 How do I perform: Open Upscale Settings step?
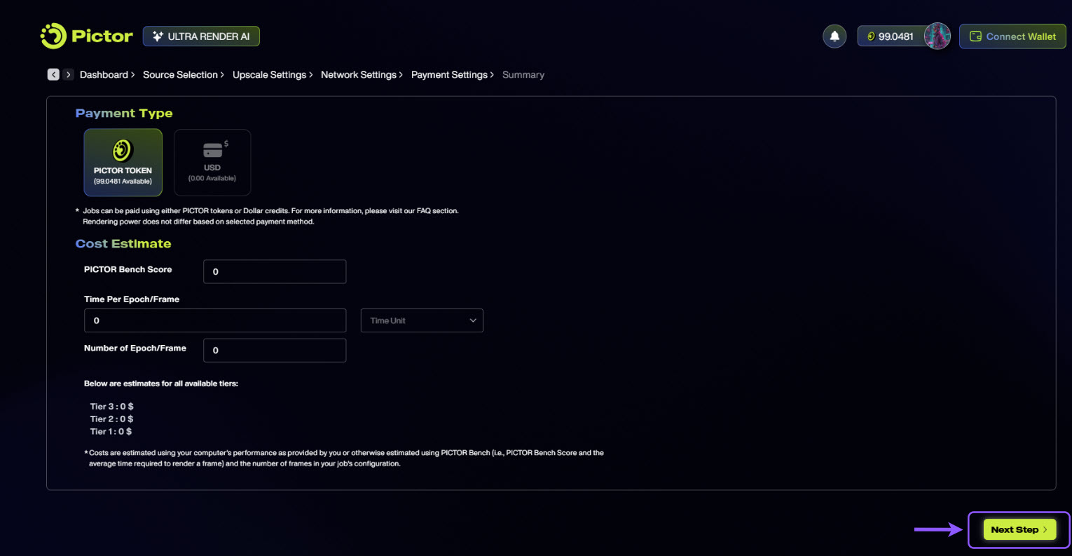269,74
